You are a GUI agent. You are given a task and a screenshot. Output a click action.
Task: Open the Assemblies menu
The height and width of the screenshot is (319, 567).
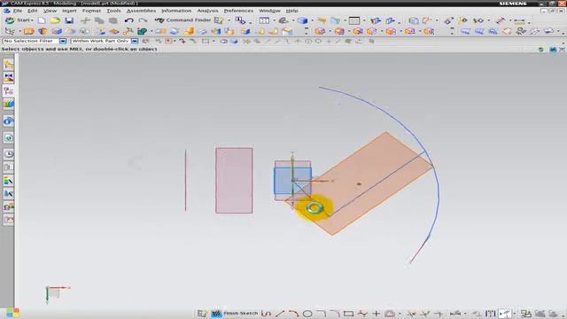coord(141,11)
